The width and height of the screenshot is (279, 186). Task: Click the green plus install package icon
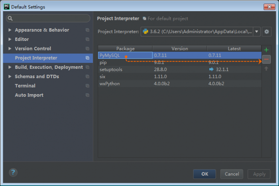pyautogui.click(x=266, y=50)
